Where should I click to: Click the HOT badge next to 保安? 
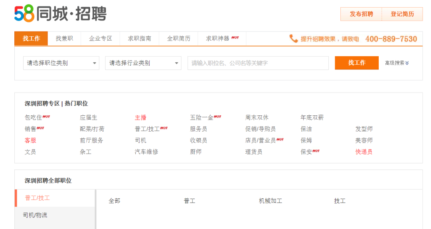click(316, 151)
